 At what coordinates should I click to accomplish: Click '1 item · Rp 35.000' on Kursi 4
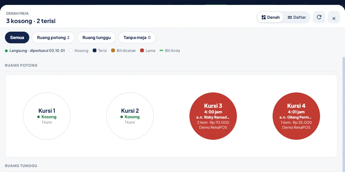coord(296,123)
